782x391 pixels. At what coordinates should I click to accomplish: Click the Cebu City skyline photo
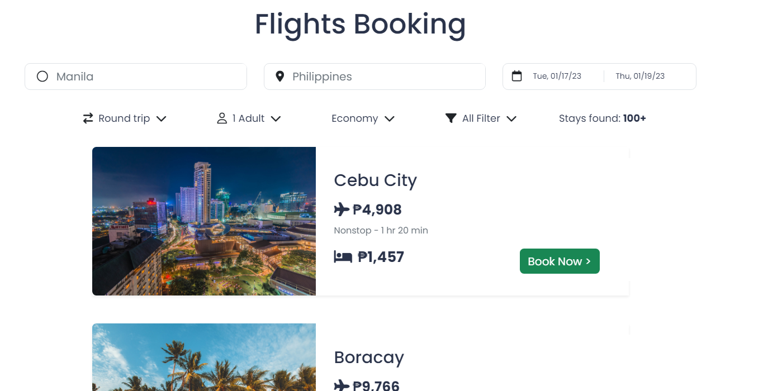204,221
